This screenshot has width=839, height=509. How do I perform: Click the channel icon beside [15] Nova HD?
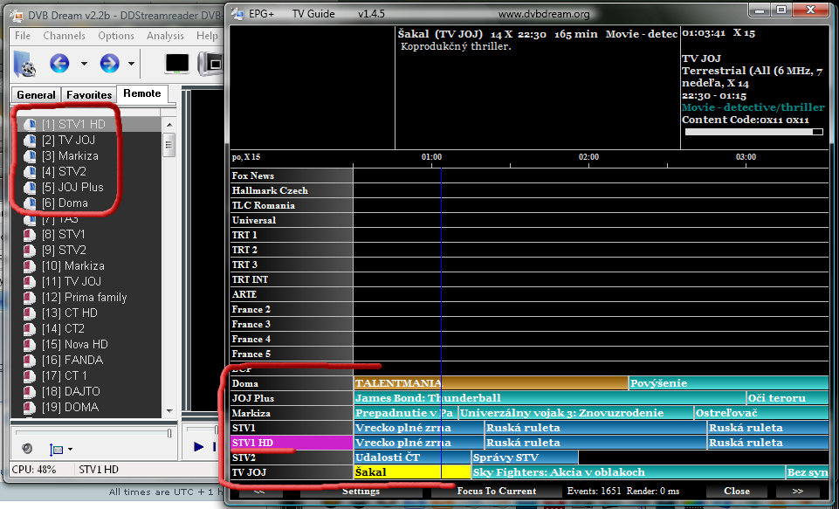(31, 344)
